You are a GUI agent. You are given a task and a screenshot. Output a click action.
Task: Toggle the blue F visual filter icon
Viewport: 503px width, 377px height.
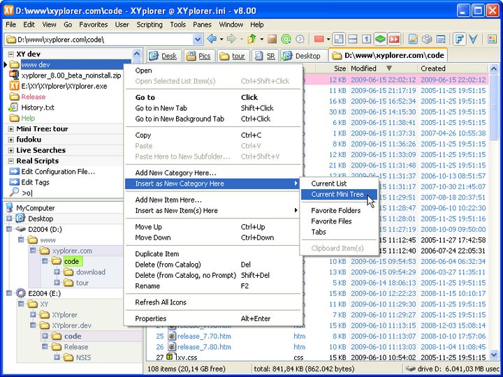click(x=460, y=39)
